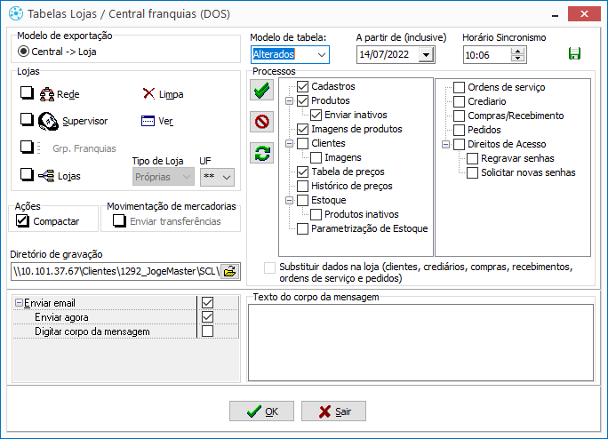Uncheck Imagens de produtos checkbox
This screenshot has width=608, height=439.
303,129
